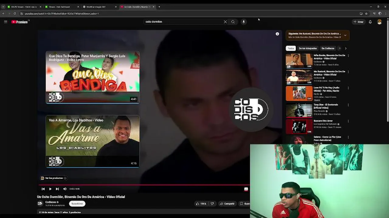Reload the page with refresh icon
Screen dimensions: 389x218
click(15, 14)
